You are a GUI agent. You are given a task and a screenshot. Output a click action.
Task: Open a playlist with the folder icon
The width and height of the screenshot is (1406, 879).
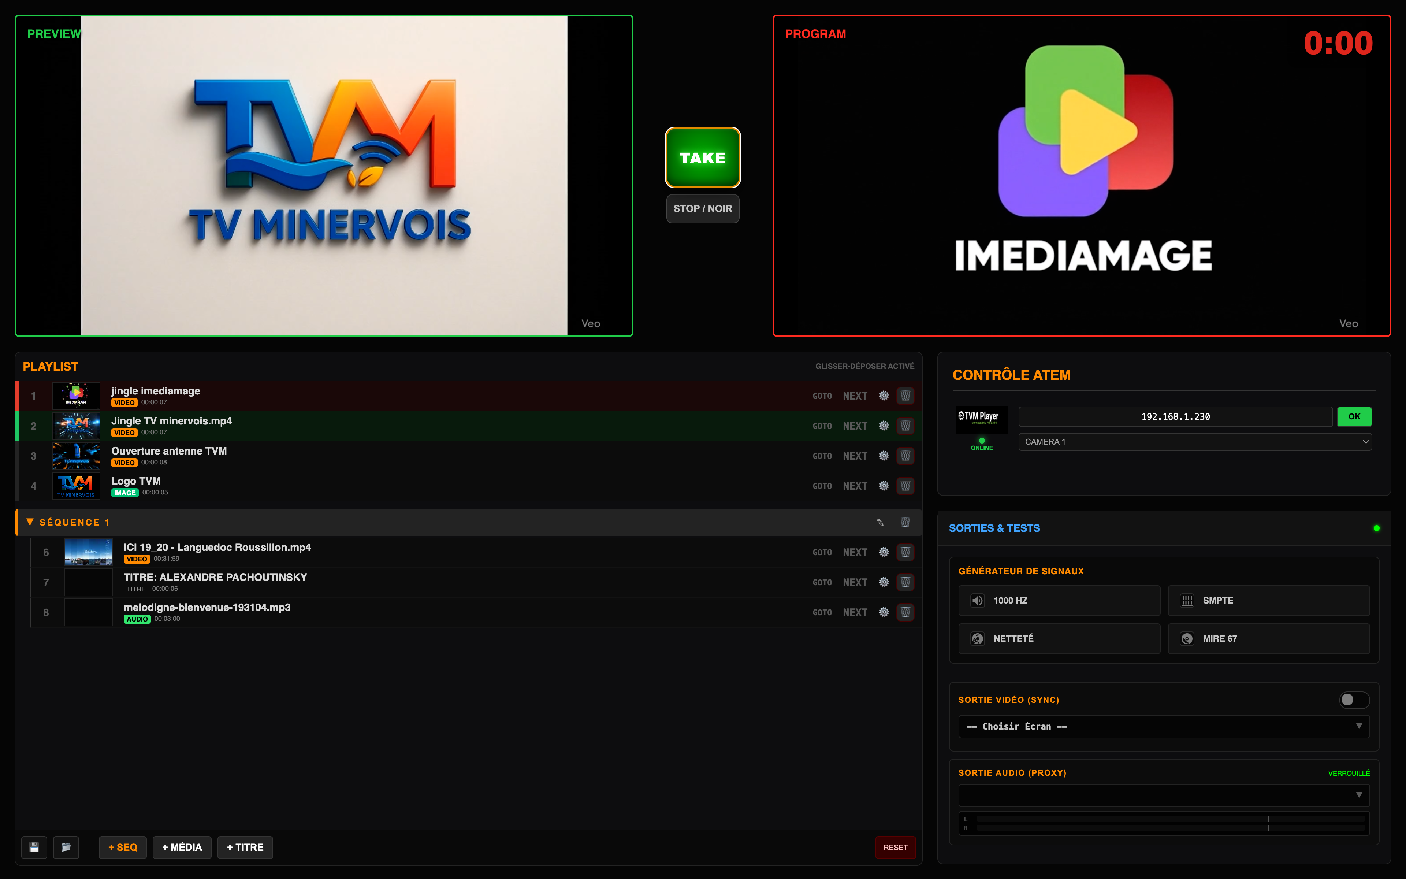point(66,848)
